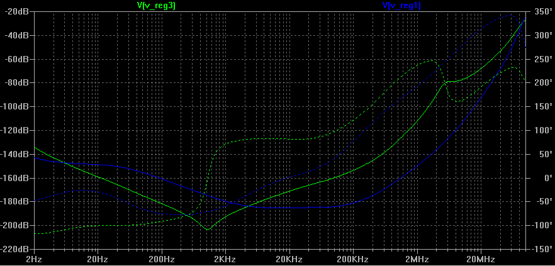Click the 20Hz frequency axis label
Screen dimensions: 555x266
98,260
